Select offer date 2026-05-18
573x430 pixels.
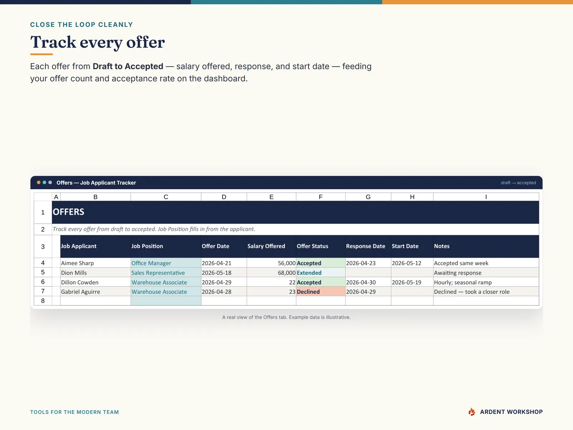tap(224, 272)
